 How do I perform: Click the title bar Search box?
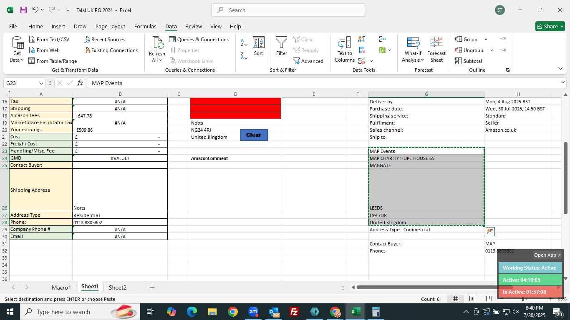[x=288, y=10]
